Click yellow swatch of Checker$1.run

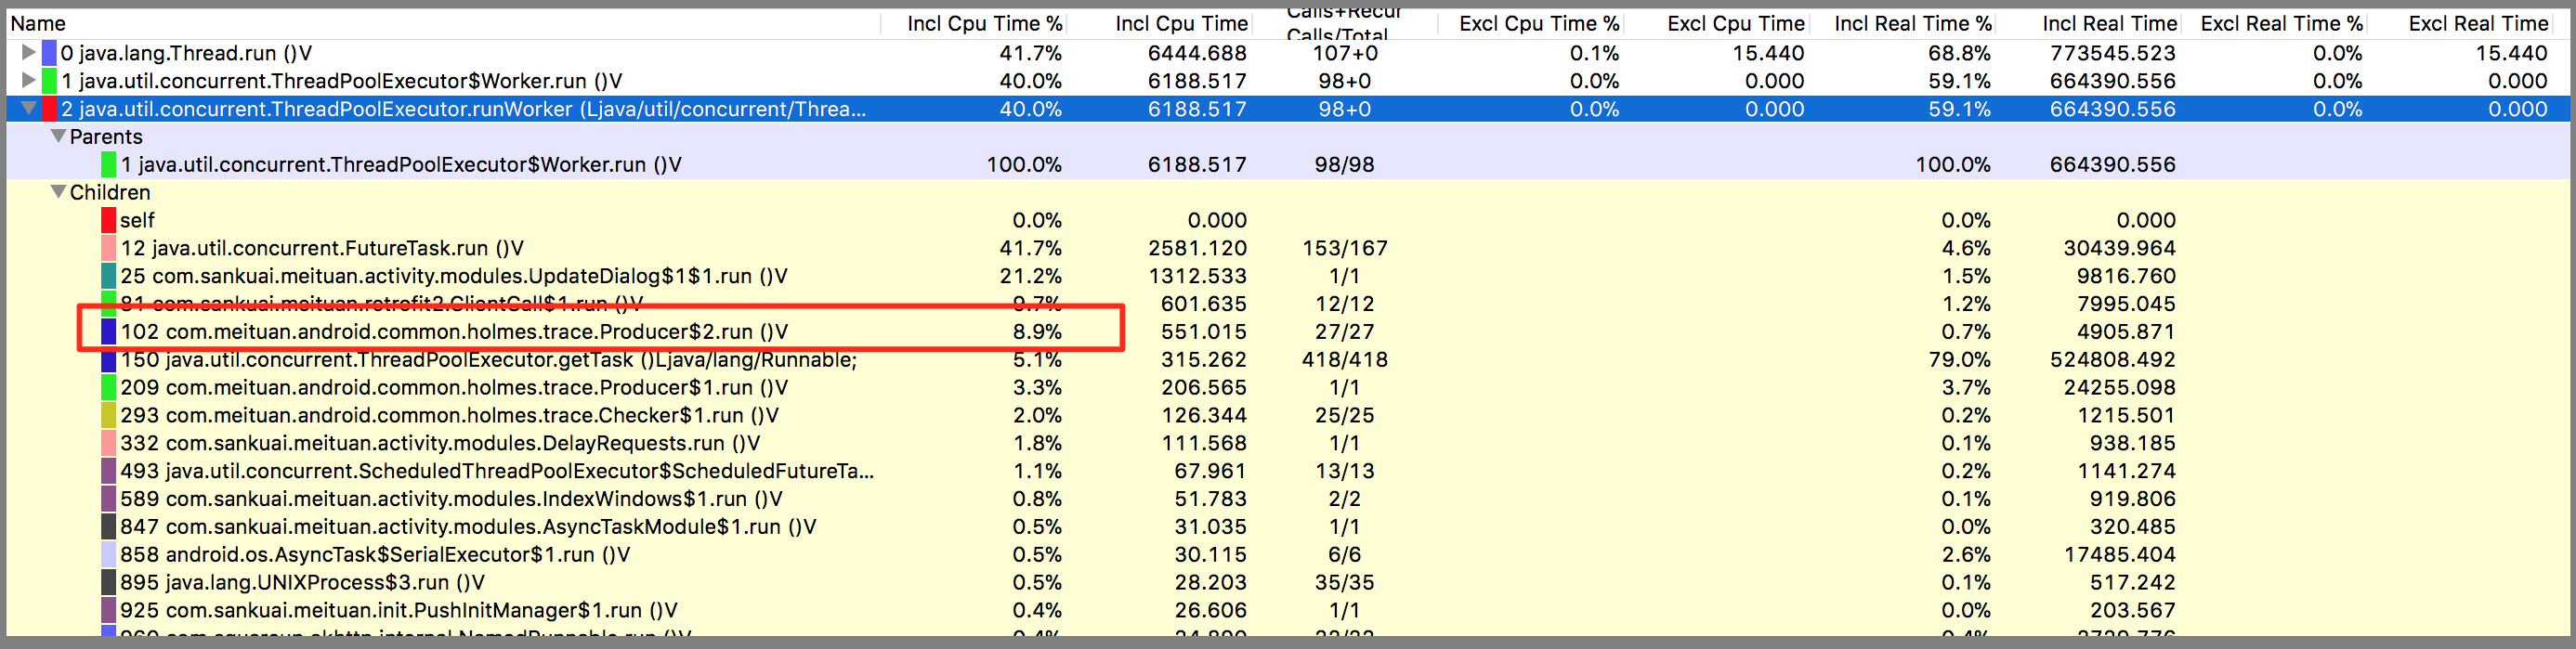[108, 415]
